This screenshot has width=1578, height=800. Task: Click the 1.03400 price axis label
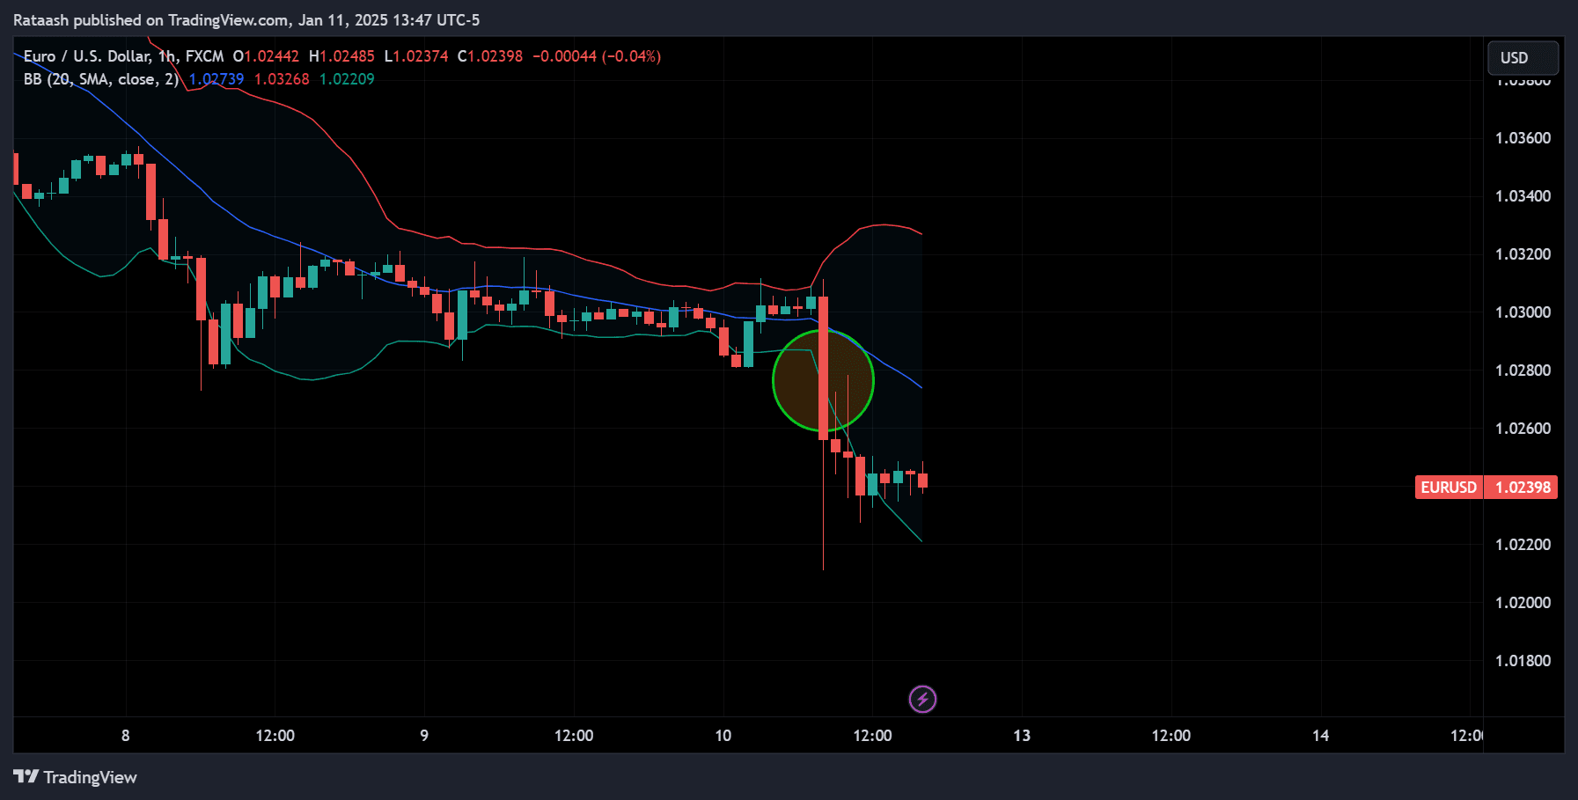pyautogui.click(x=1523, y=196)
